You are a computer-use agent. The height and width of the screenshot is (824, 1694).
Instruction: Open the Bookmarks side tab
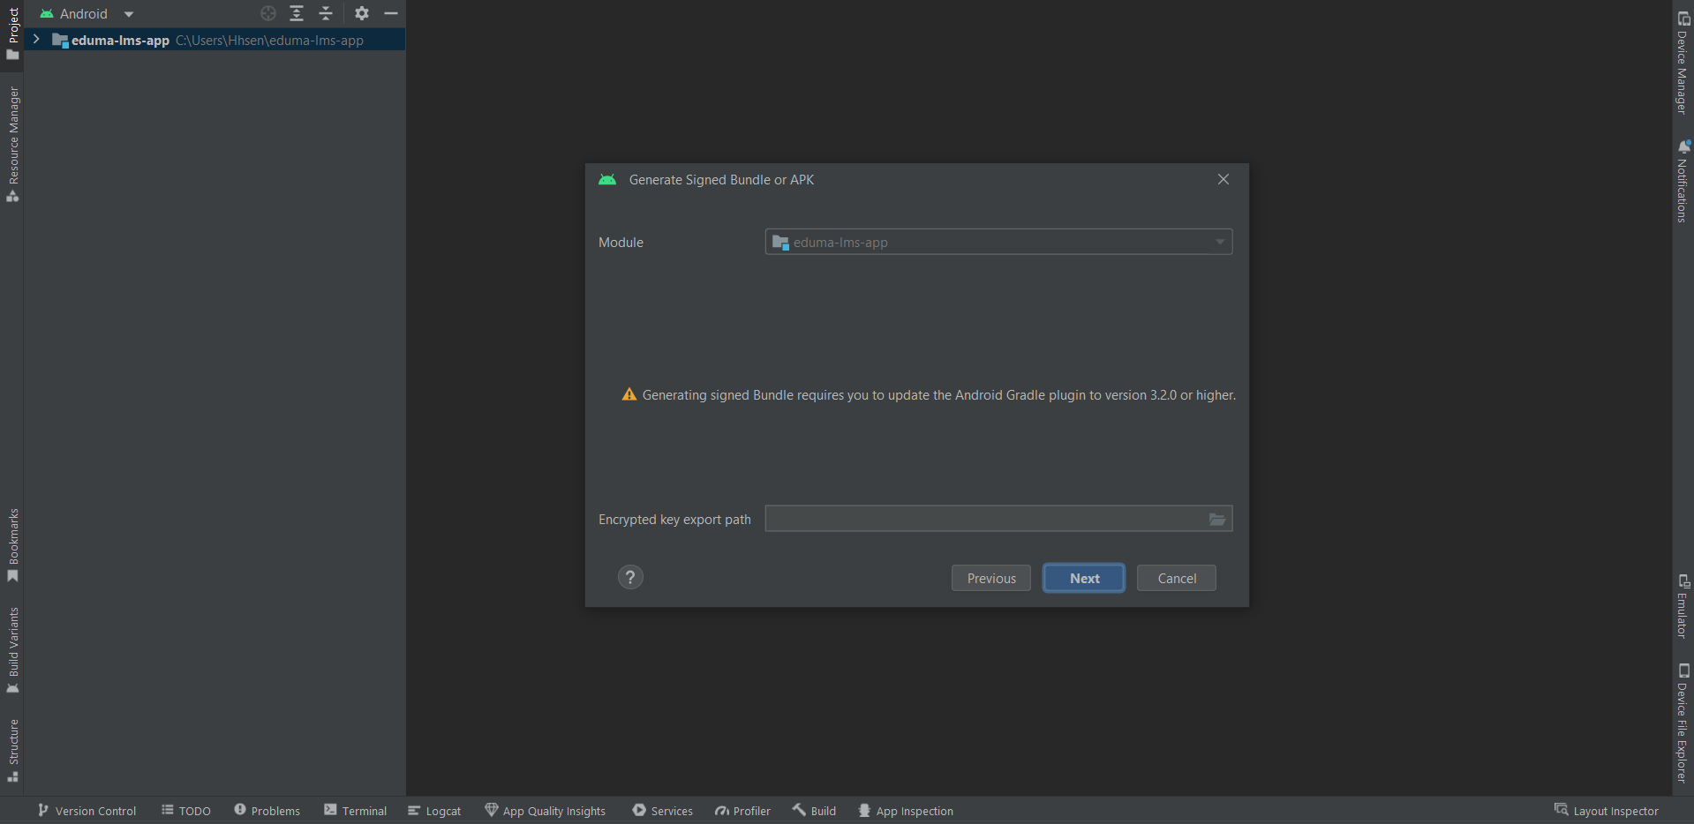pyautogui.click(x=12, y=545)
